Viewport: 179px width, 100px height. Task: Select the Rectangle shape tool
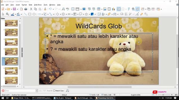pos(30,14)
